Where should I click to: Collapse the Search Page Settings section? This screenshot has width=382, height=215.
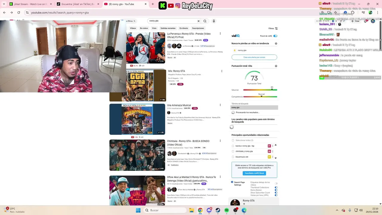click(x=232, y=182)
